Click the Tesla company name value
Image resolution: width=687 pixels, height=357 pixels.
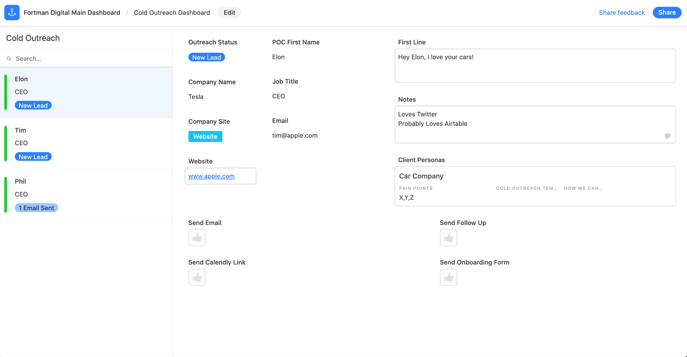[196, 97]
